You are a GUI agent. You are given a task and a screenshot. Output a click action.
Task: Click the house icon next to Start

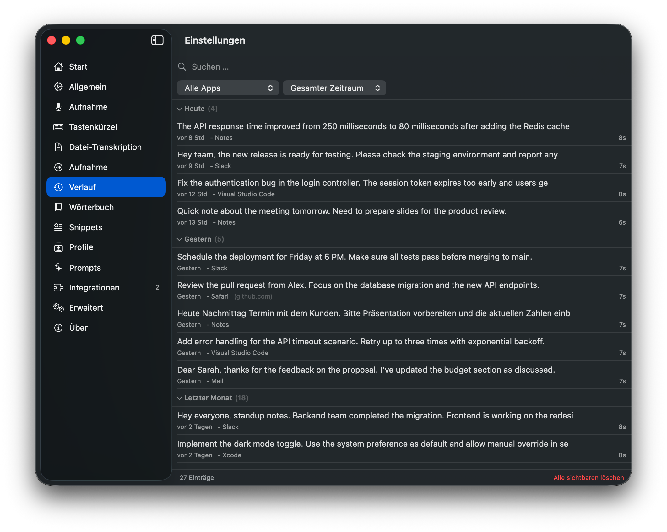(58, 67)
